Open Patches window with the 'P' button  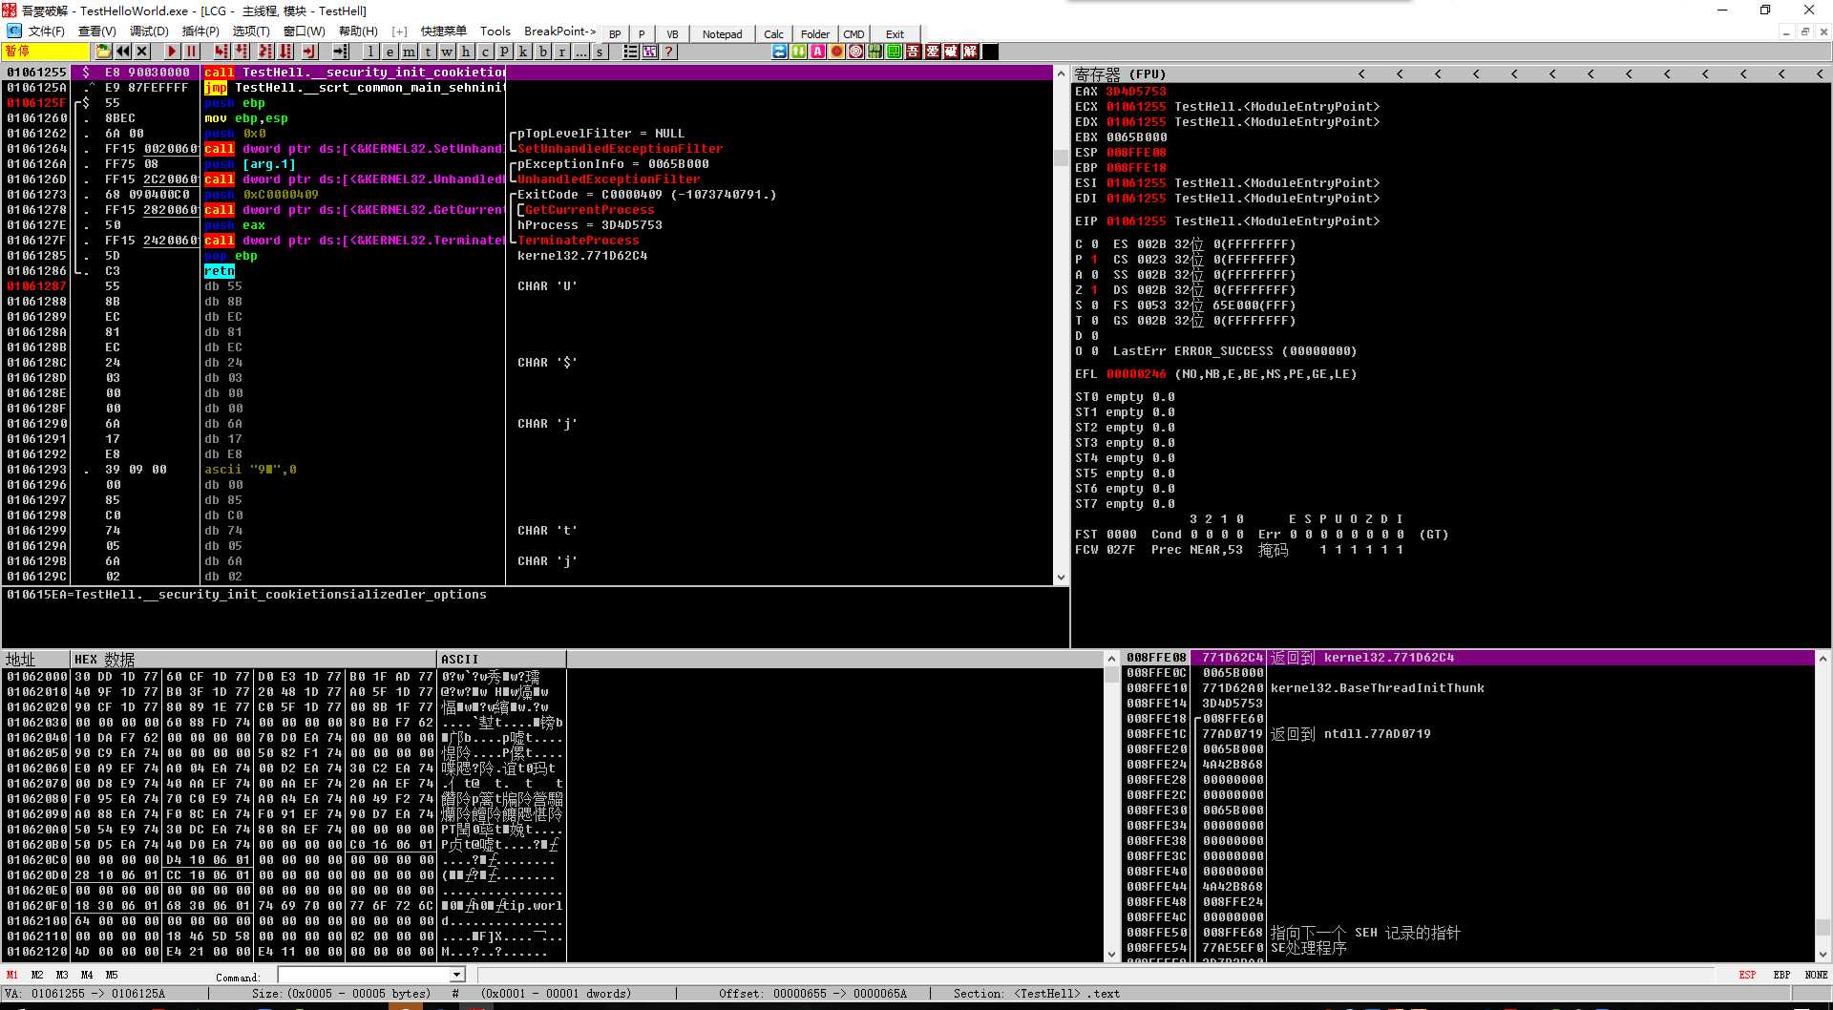[504, 52]
